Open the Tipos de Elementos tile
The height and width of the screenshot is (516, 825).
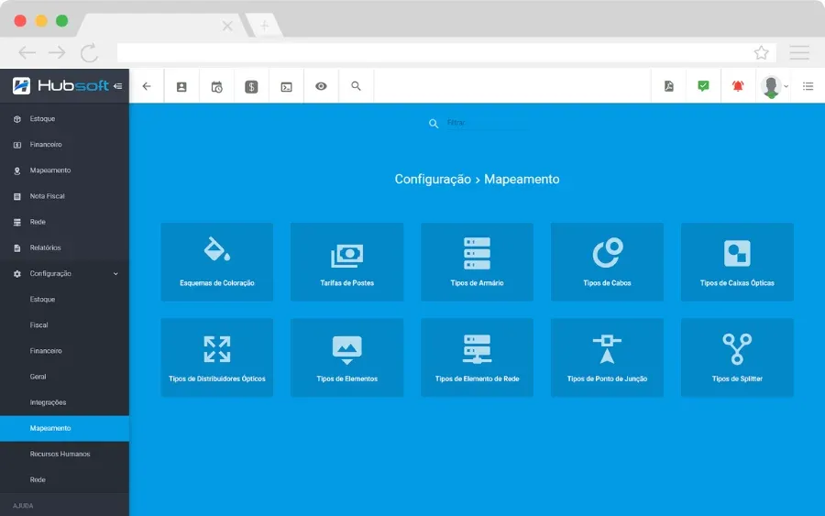pyautogui.click(x=346, y=357)
